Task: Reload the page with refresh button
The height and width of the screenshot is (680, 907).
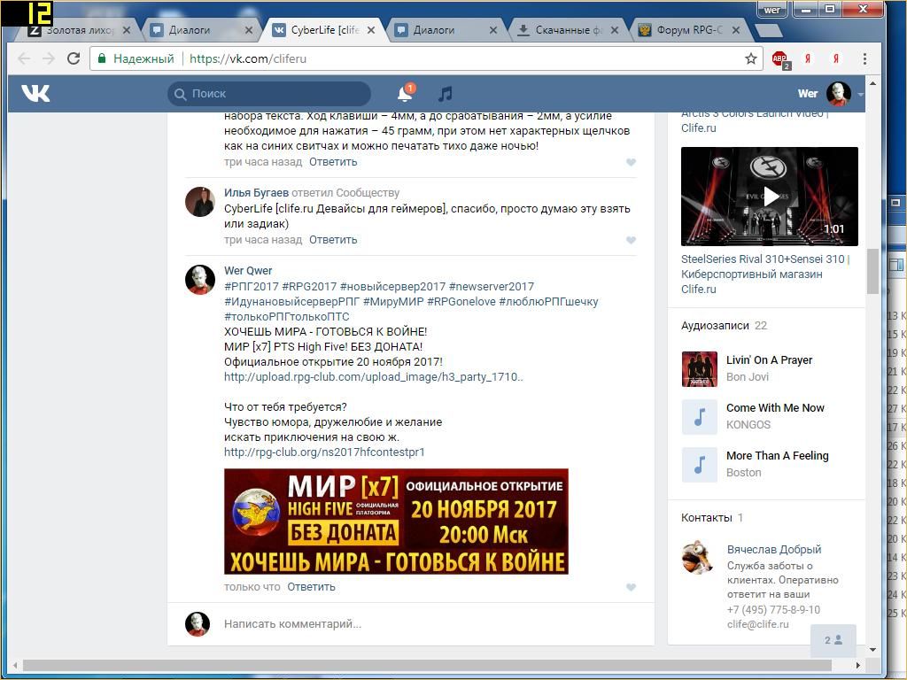Action: tap(74, 58)
